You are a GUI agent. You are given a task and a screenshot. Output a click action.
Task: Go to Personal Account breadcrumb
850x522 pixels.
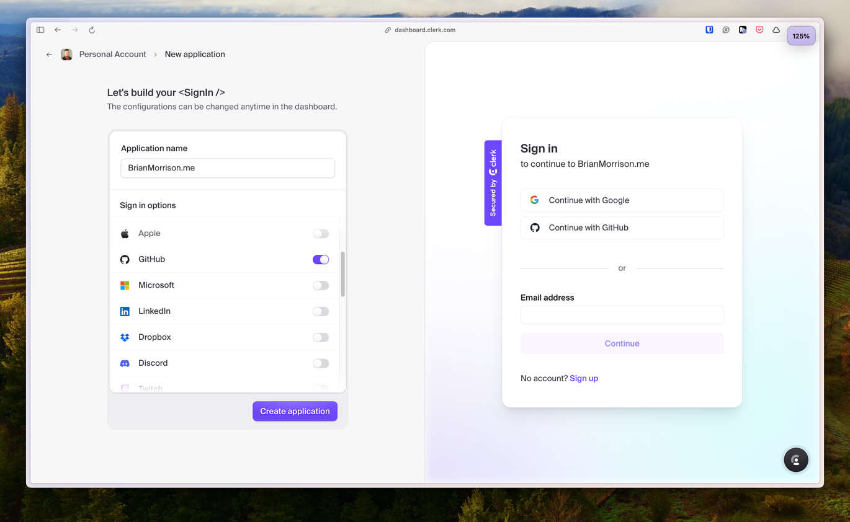pos(112,55)
